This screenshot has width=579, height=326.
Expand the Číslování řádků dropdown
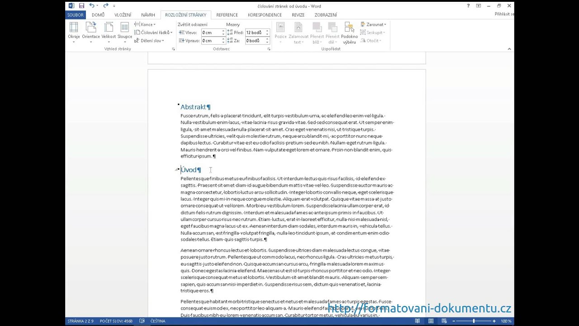point(153,33)
